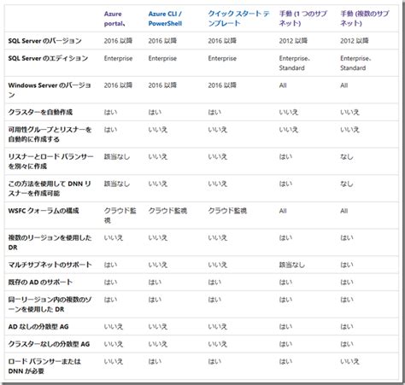Click Windows Server 'All' under 手動 (1 つのサブネット)
The width and height of the screenshot is (405, 385).
click(x=283, y=85)
